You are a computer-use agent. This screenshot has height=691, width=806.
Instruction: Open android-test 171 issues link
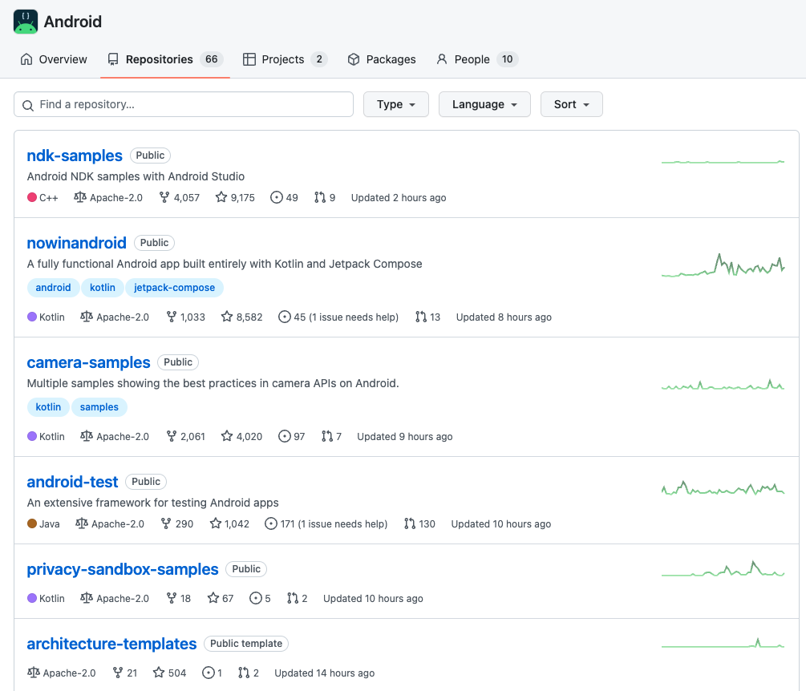(326, 524)
